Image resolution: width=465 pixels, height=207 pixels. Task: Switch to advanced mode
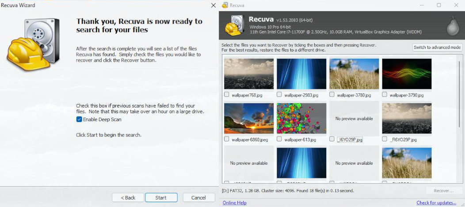[437, 48]
